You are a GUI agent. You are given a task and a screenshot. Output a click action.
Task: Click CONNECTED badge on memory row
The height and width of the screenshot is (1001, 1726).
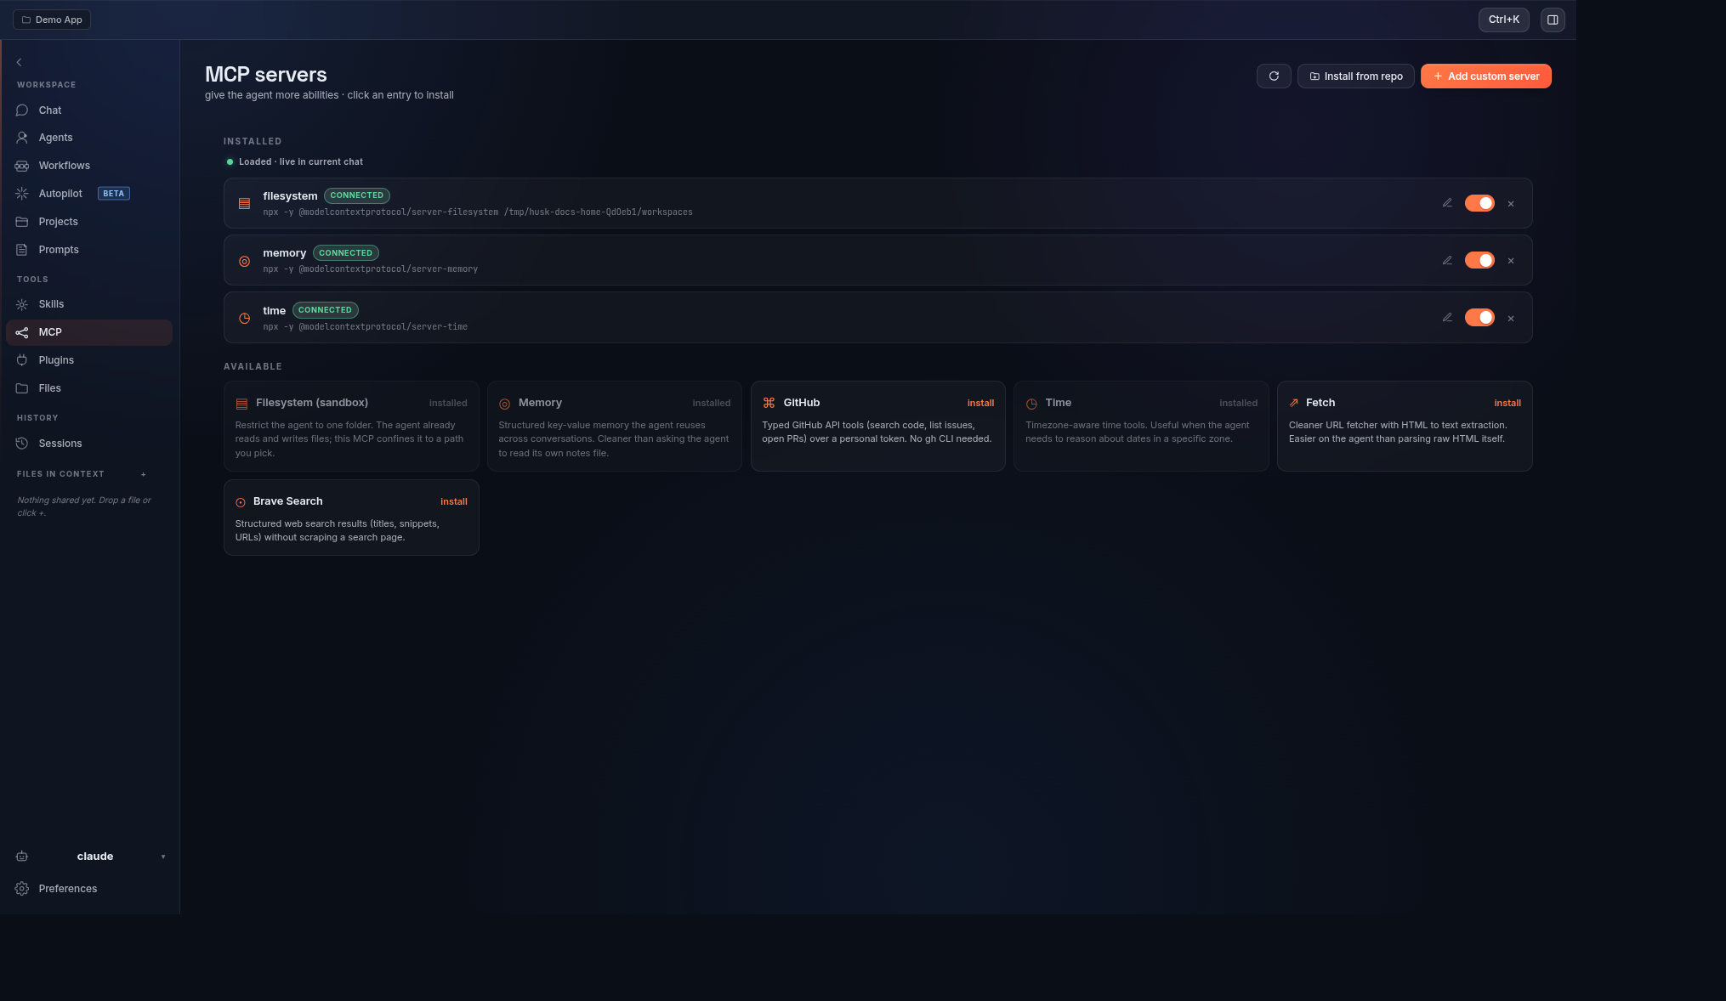[345, 253]
